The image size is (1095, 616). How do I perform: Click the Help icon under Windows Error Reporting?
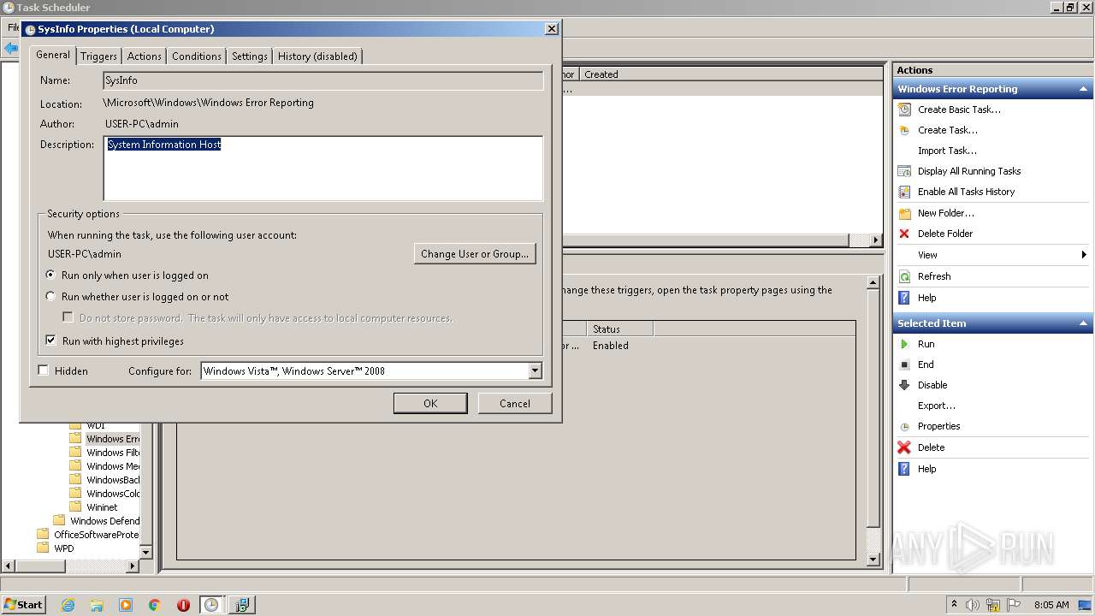[x=904, y=298]
